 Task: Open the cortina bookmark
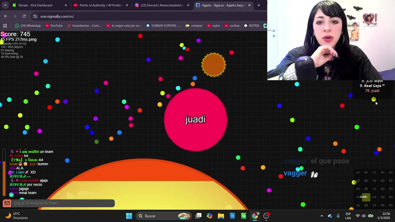pos(232,26)
